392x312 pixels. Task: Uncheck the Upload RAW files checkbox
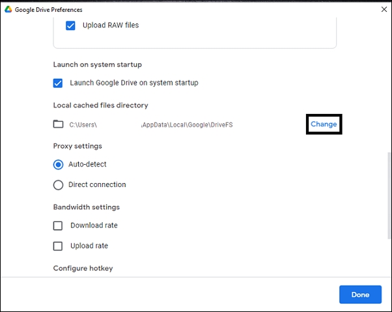tap(71, 26)
